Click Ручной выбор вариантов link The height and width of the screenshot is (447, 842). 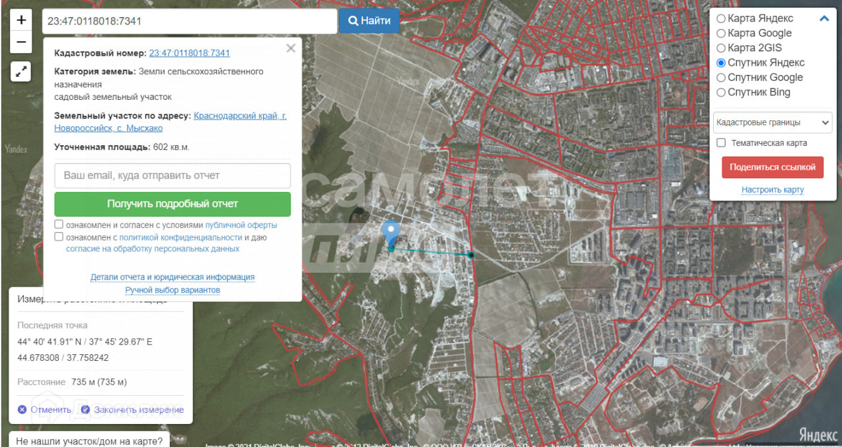172,290
